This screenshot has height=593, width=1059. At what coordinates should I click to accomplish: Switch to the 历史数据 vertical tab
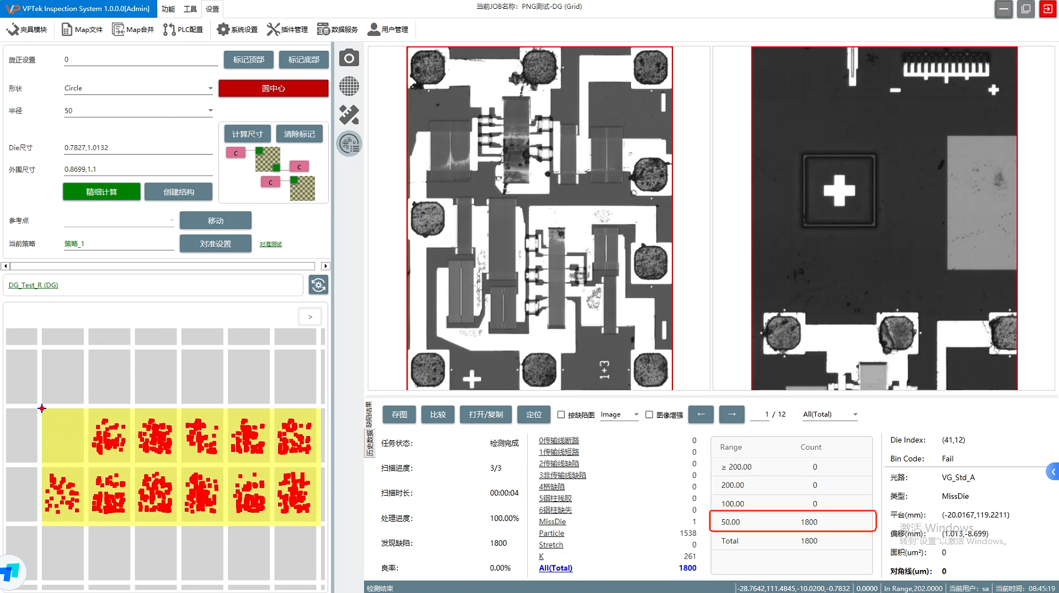[x=370, y=443]
